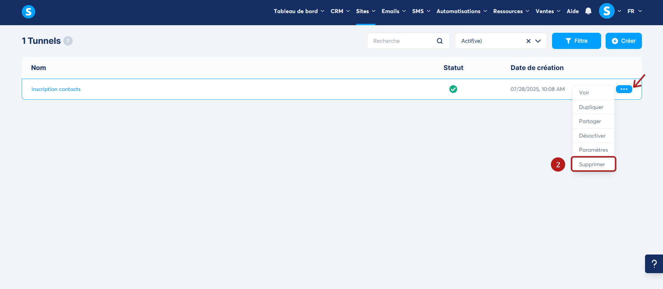Choose Supprimer in the context menu

[x=594, y=164]
